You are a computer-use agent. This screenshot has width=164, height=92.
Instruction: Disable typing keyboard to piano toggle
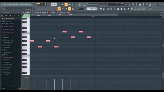pyautogui.click(x=59, y=9)
